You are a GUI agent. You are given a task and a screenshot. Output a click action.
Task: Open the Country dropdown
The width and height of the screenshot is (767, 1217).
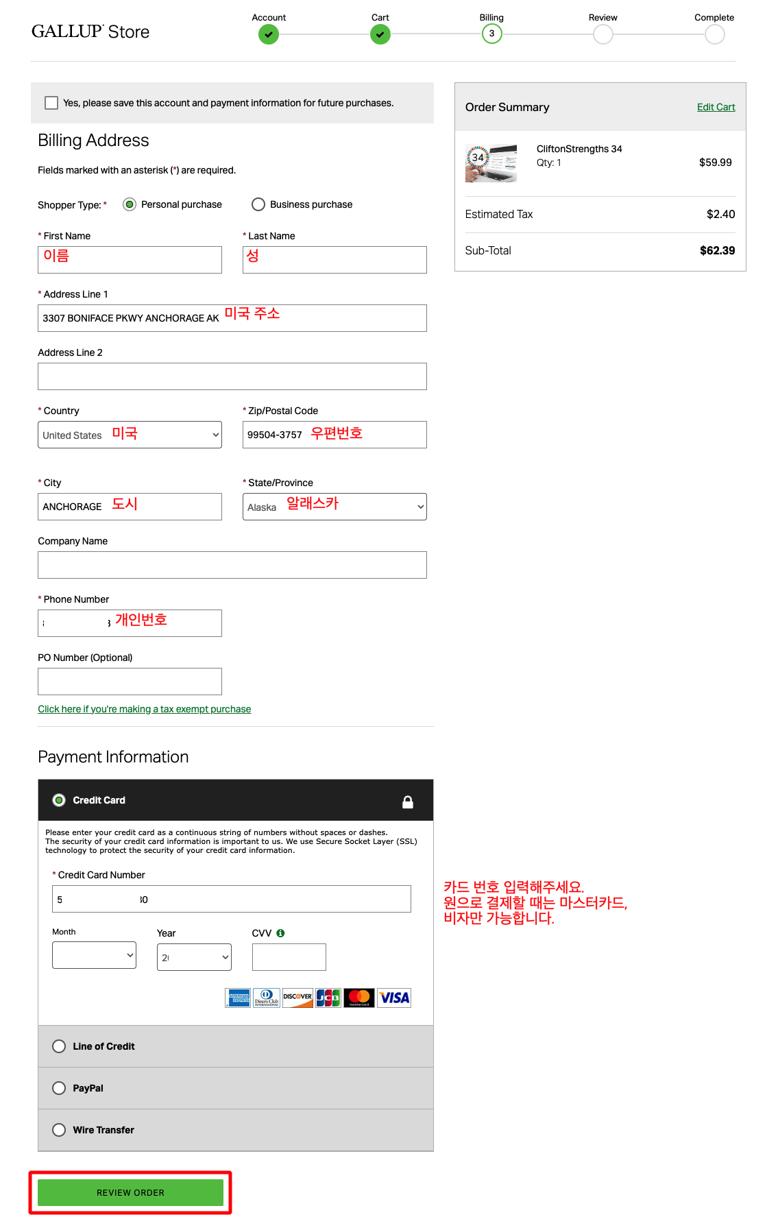[x=130, y=435]
